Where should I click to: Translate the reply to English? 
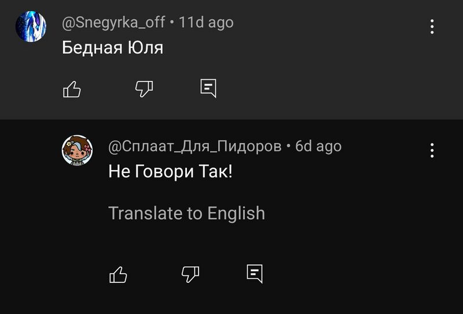pyautogui.click(x=186, y=213)
